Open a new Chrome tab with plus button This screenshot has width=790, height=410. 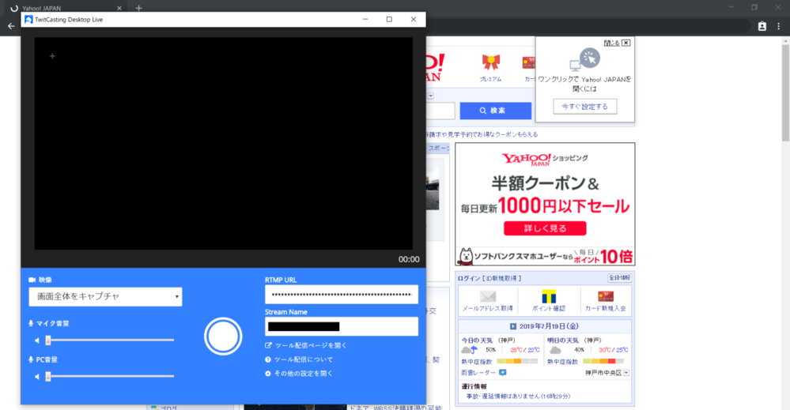pos(138,8)
